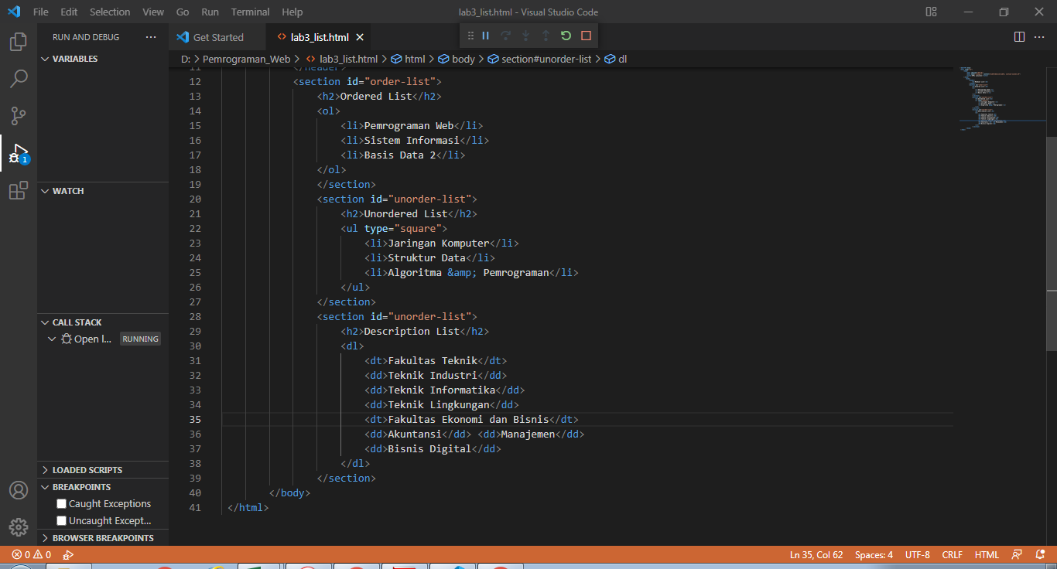Viewport: 1057px width, 569px height.
Task: Open the Source Control view
Action: [18, 115]
